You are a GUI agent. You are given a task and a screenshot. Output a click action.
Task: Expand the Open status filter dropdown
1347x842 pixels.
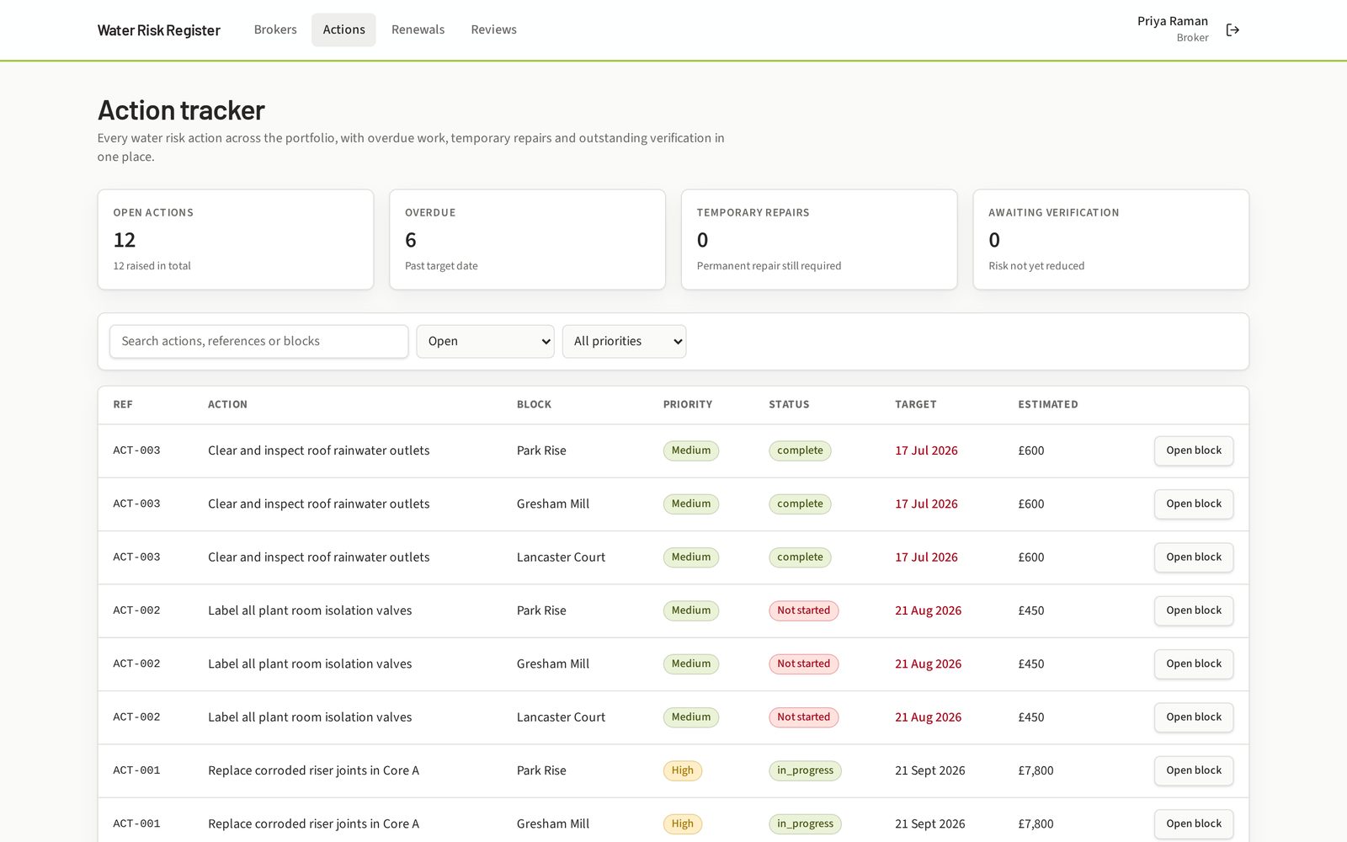[x=485, y=341]
